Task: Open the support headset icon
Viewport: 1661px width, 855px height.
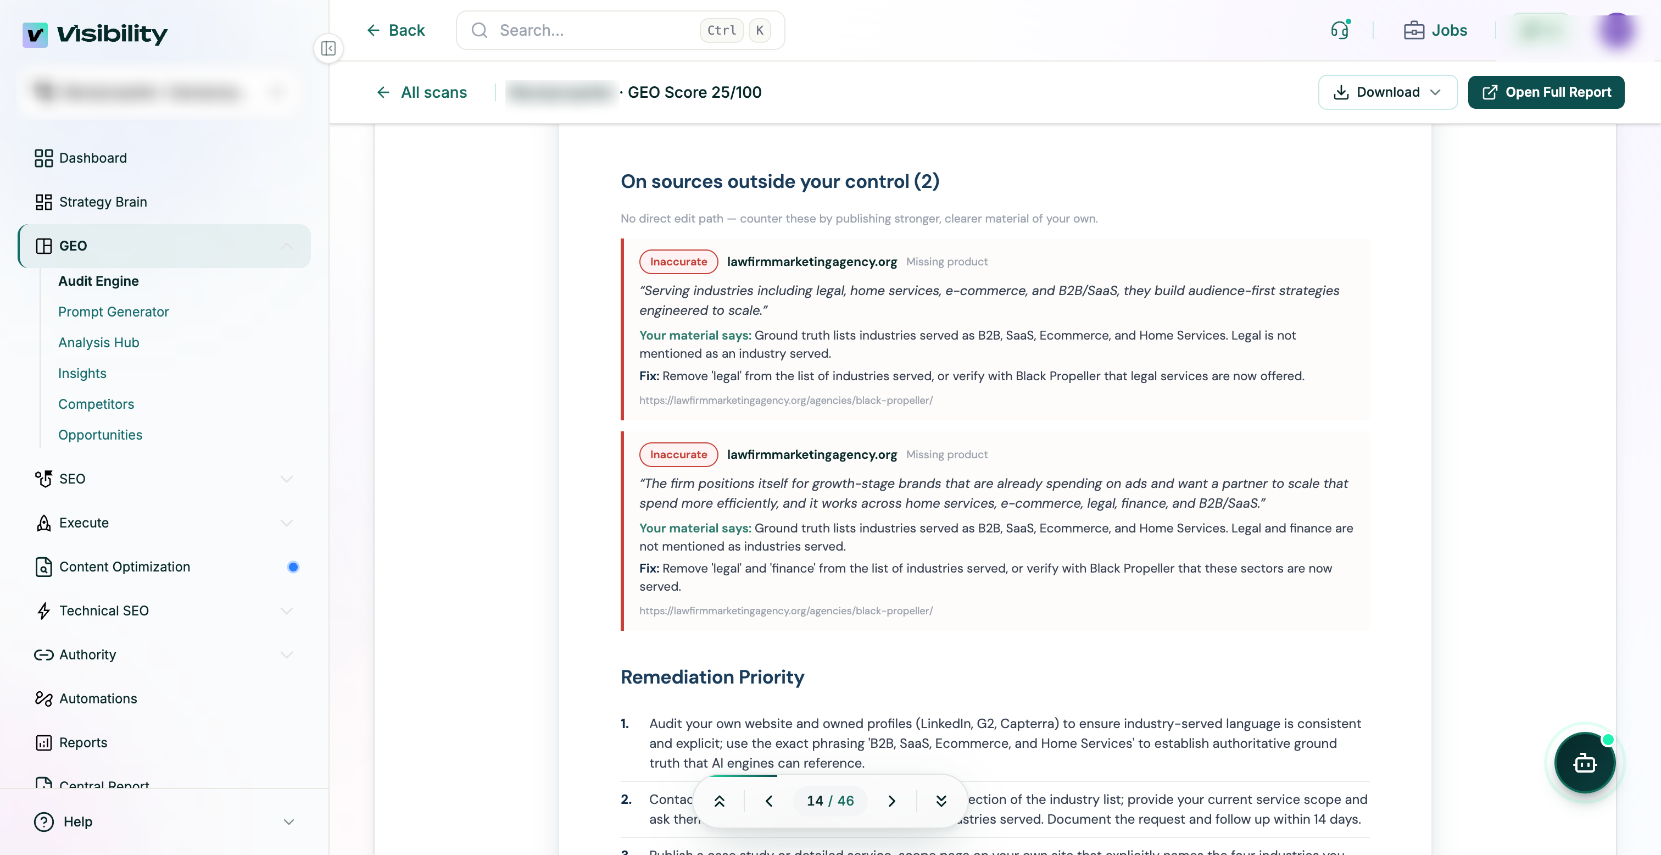Action: point(1340,30)
